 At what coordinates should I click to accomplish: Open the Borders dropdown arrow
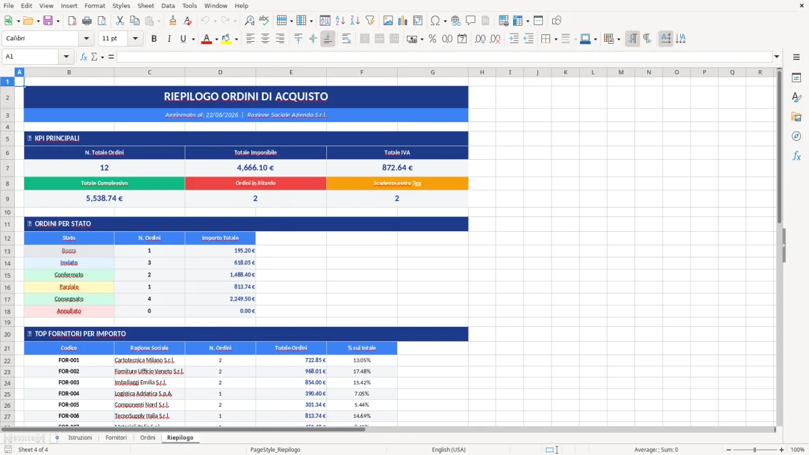(x=556, y=39)
